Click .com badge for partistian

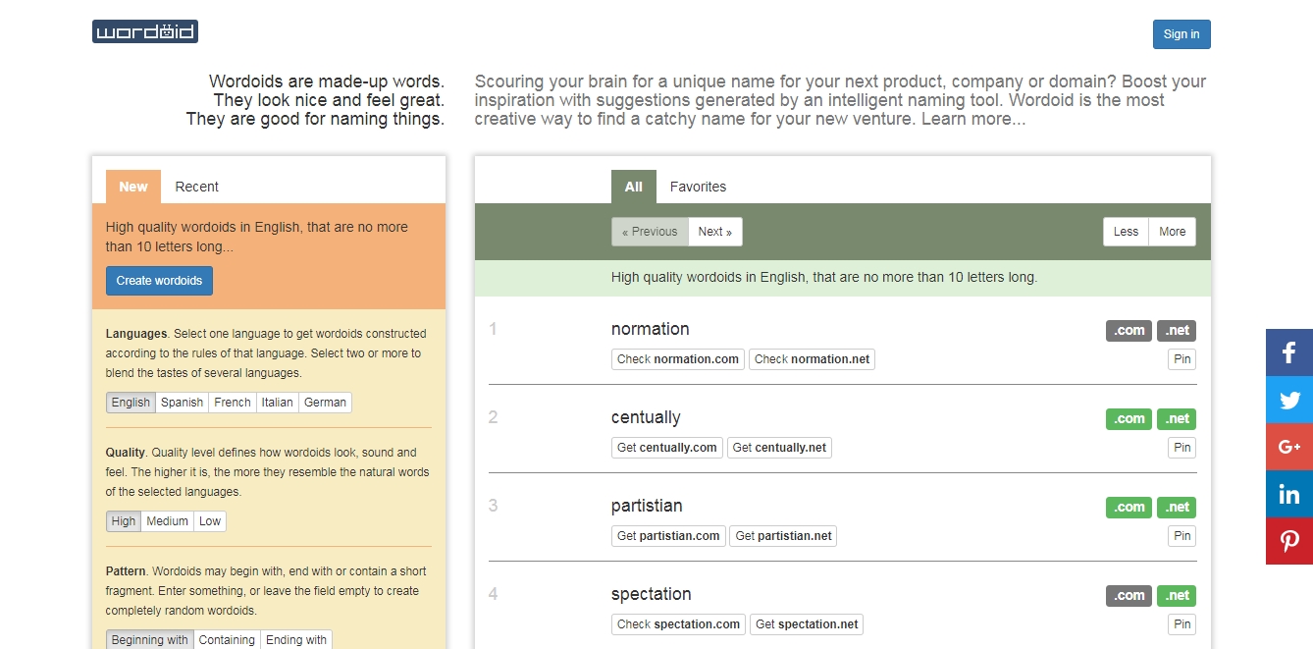click(x=1129, y=508)
